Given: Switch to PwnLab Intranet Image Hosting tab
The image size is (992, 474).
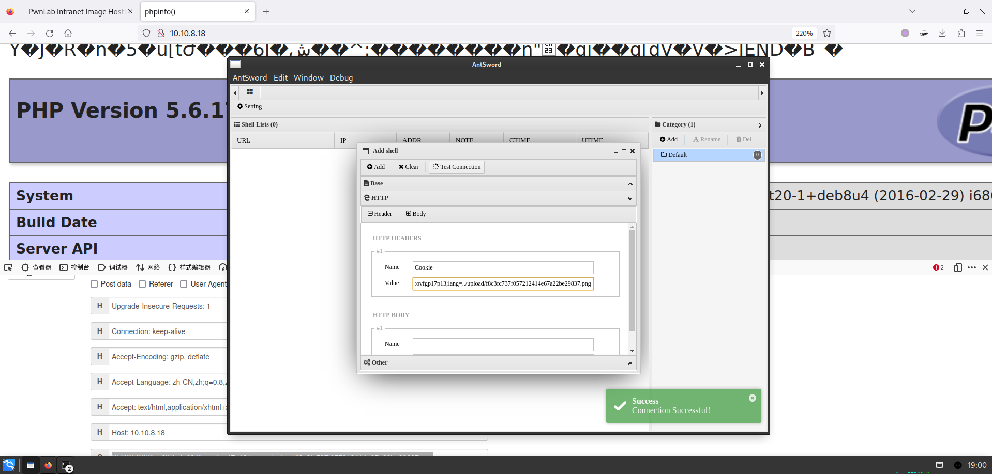Looking at the screenshot, I should pos(76,11).
